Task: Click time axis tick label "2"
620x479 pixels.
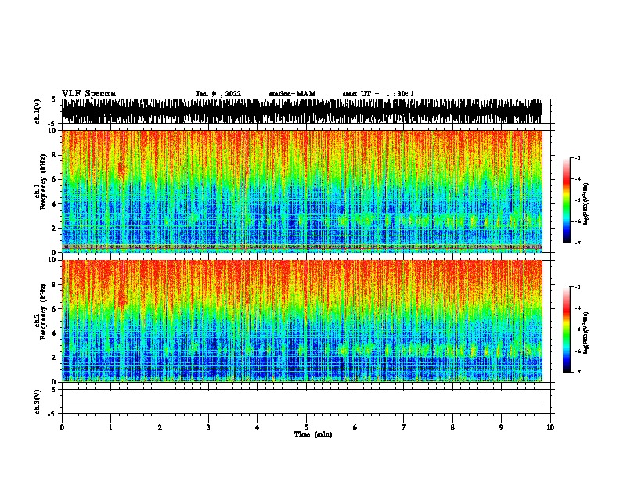Action: click(160, 427)
